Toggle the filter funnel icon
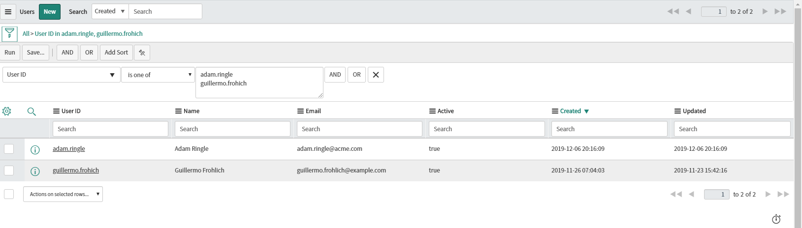The image size is (802, 228). (9, 33)
